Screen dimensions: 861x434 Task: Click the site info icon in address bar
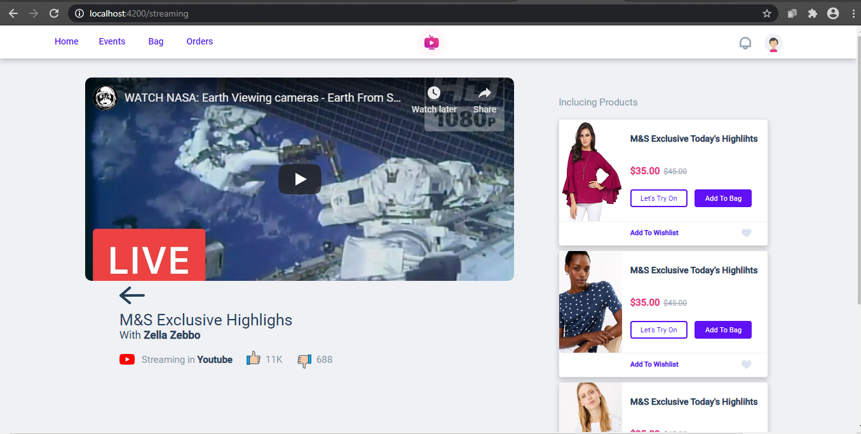pyautogui.click(x=79, y=13)
